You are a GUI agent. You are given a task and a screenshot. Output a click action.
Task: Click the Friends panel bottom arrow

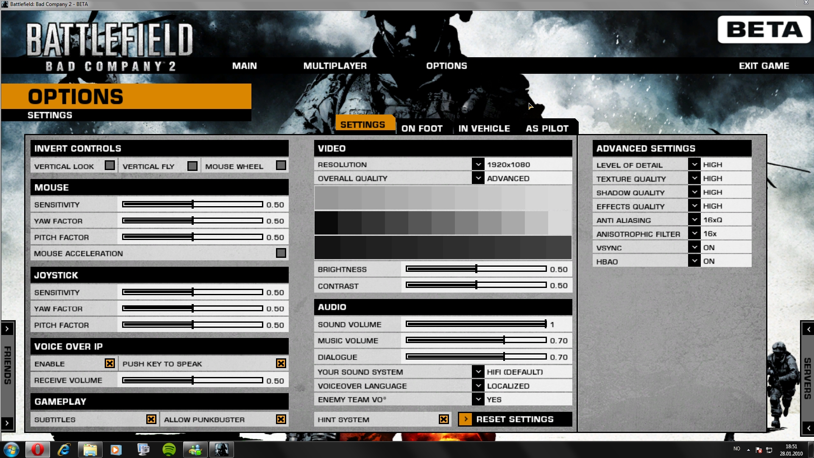(7, 423)
